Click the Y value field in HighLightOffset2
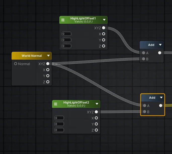172x154 pixels. pos(59,124)
